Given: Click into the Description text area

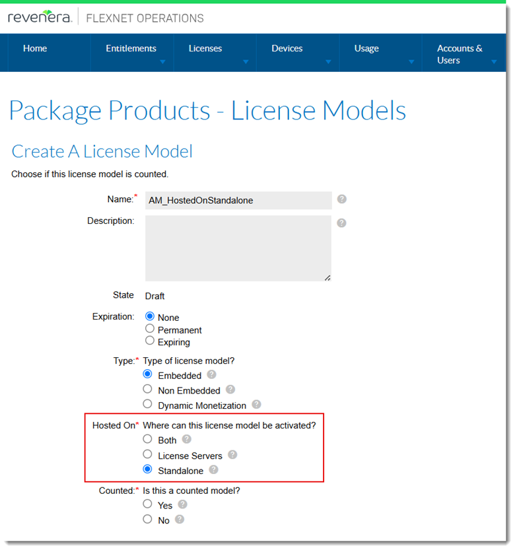Looking at the screenshot, I should (x=238, y=248).
